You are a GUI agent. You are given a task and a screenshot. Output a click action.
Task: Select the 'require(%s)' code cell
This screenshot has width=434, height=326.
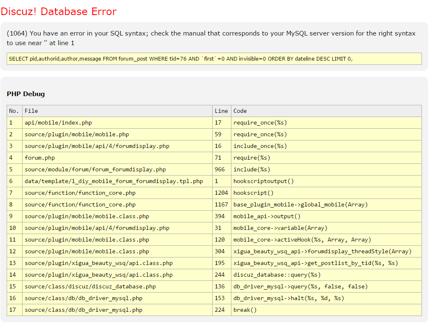pos(326,158)
